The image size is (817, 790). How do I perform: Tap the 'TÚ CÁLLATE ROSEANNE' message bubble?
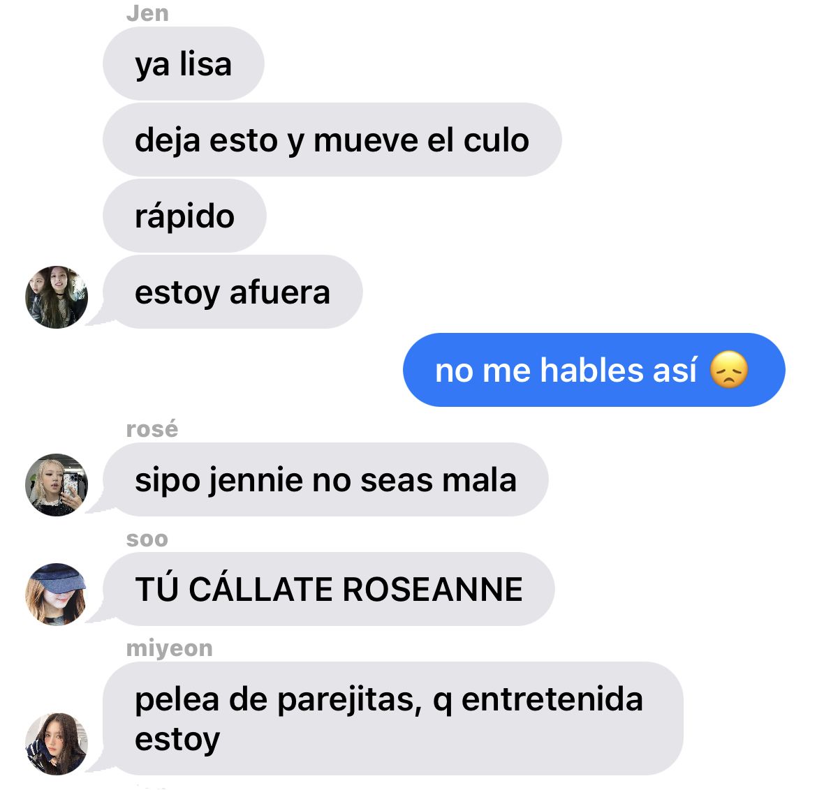[x=329, y=589]
